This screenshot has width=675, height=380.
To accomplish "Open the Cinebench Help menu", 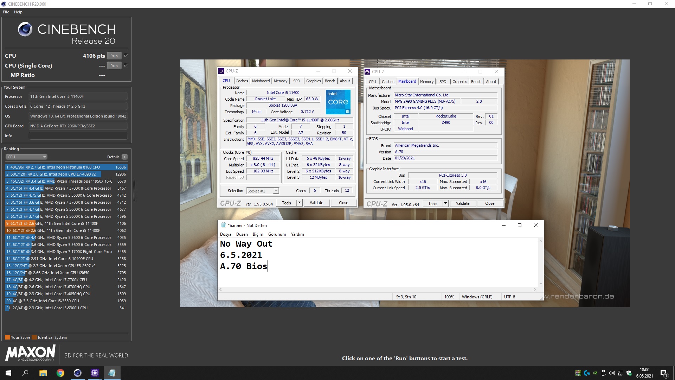I will pyautogui.click(x=18, y=12).
